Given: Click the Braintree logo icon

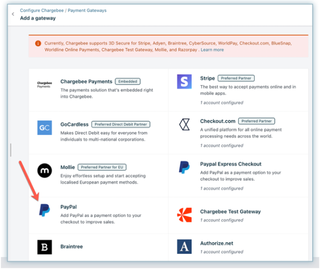Looking at the screenshot, I should (x=44, y=247).
